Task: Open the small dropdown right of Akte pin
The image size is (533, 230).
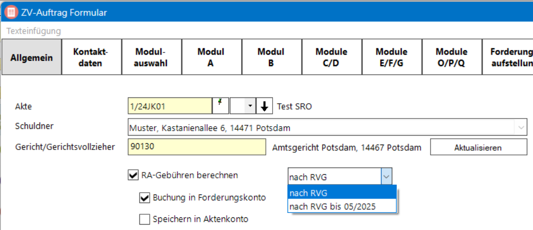Action: [250, 106]
